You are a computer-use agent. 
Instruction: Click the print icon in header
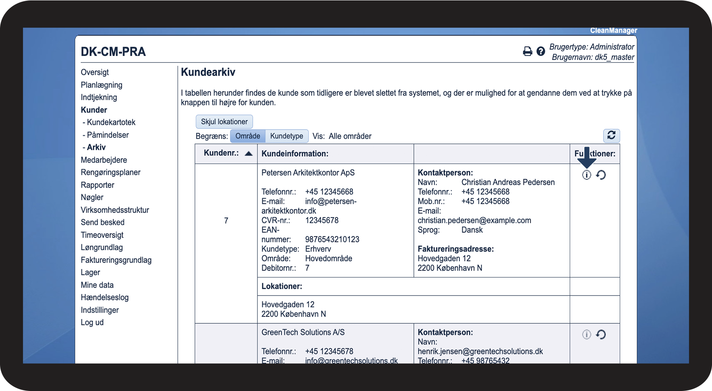(527, 52)
